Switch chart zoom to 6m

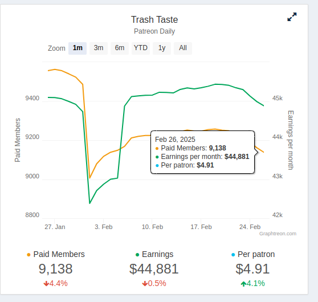[120, 48]
